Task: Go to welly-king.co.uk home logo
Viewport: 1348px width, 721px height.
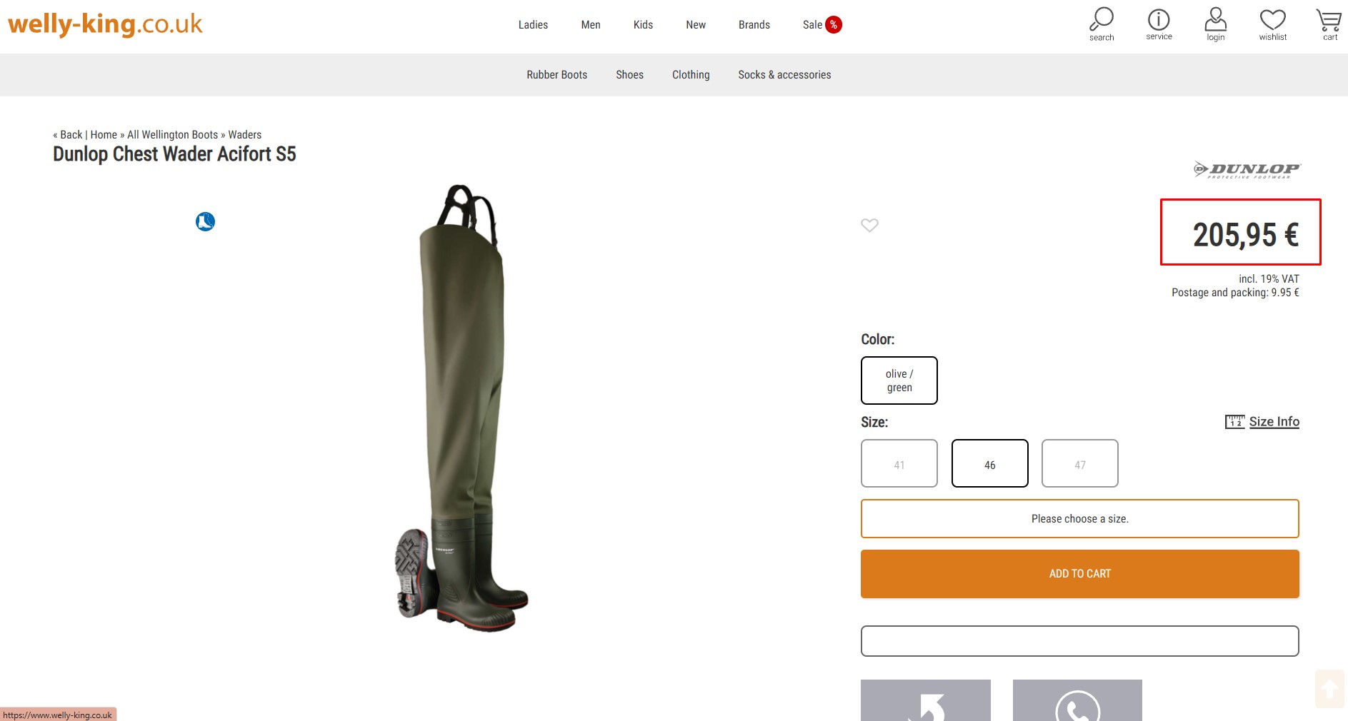Action: pos(105,24)
